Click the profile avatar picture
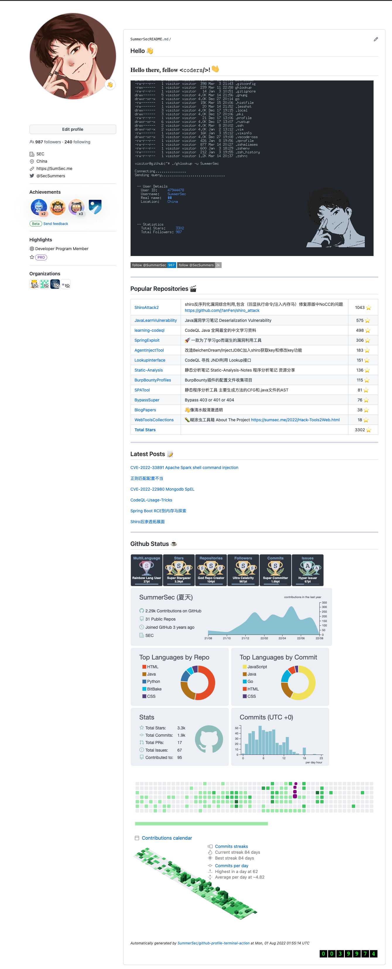 73,56
